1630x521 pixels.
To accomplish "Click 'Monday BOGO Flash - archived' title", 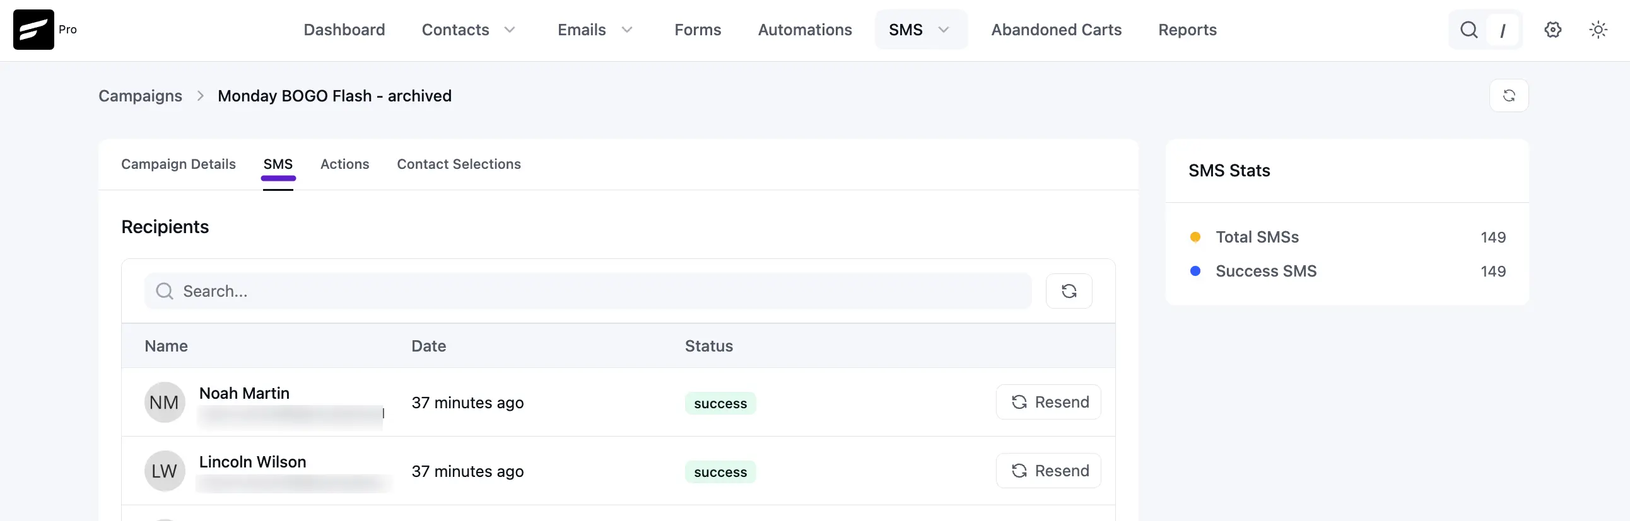I will (334, 96).
